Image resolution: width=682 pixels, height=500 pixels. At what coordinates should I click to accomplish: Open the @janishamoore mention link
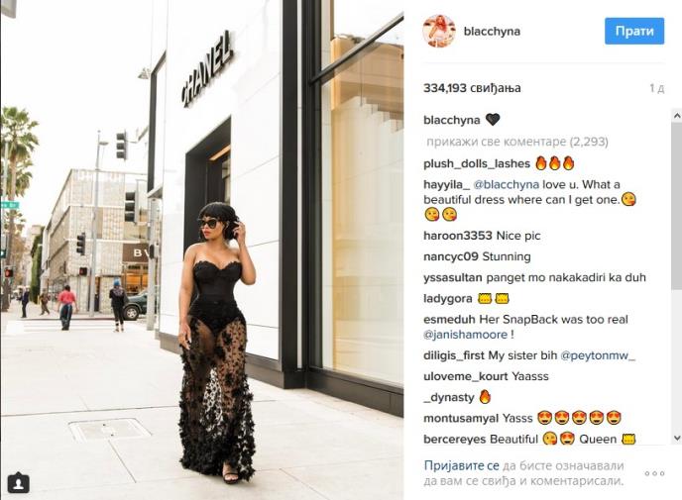point(465,335)
